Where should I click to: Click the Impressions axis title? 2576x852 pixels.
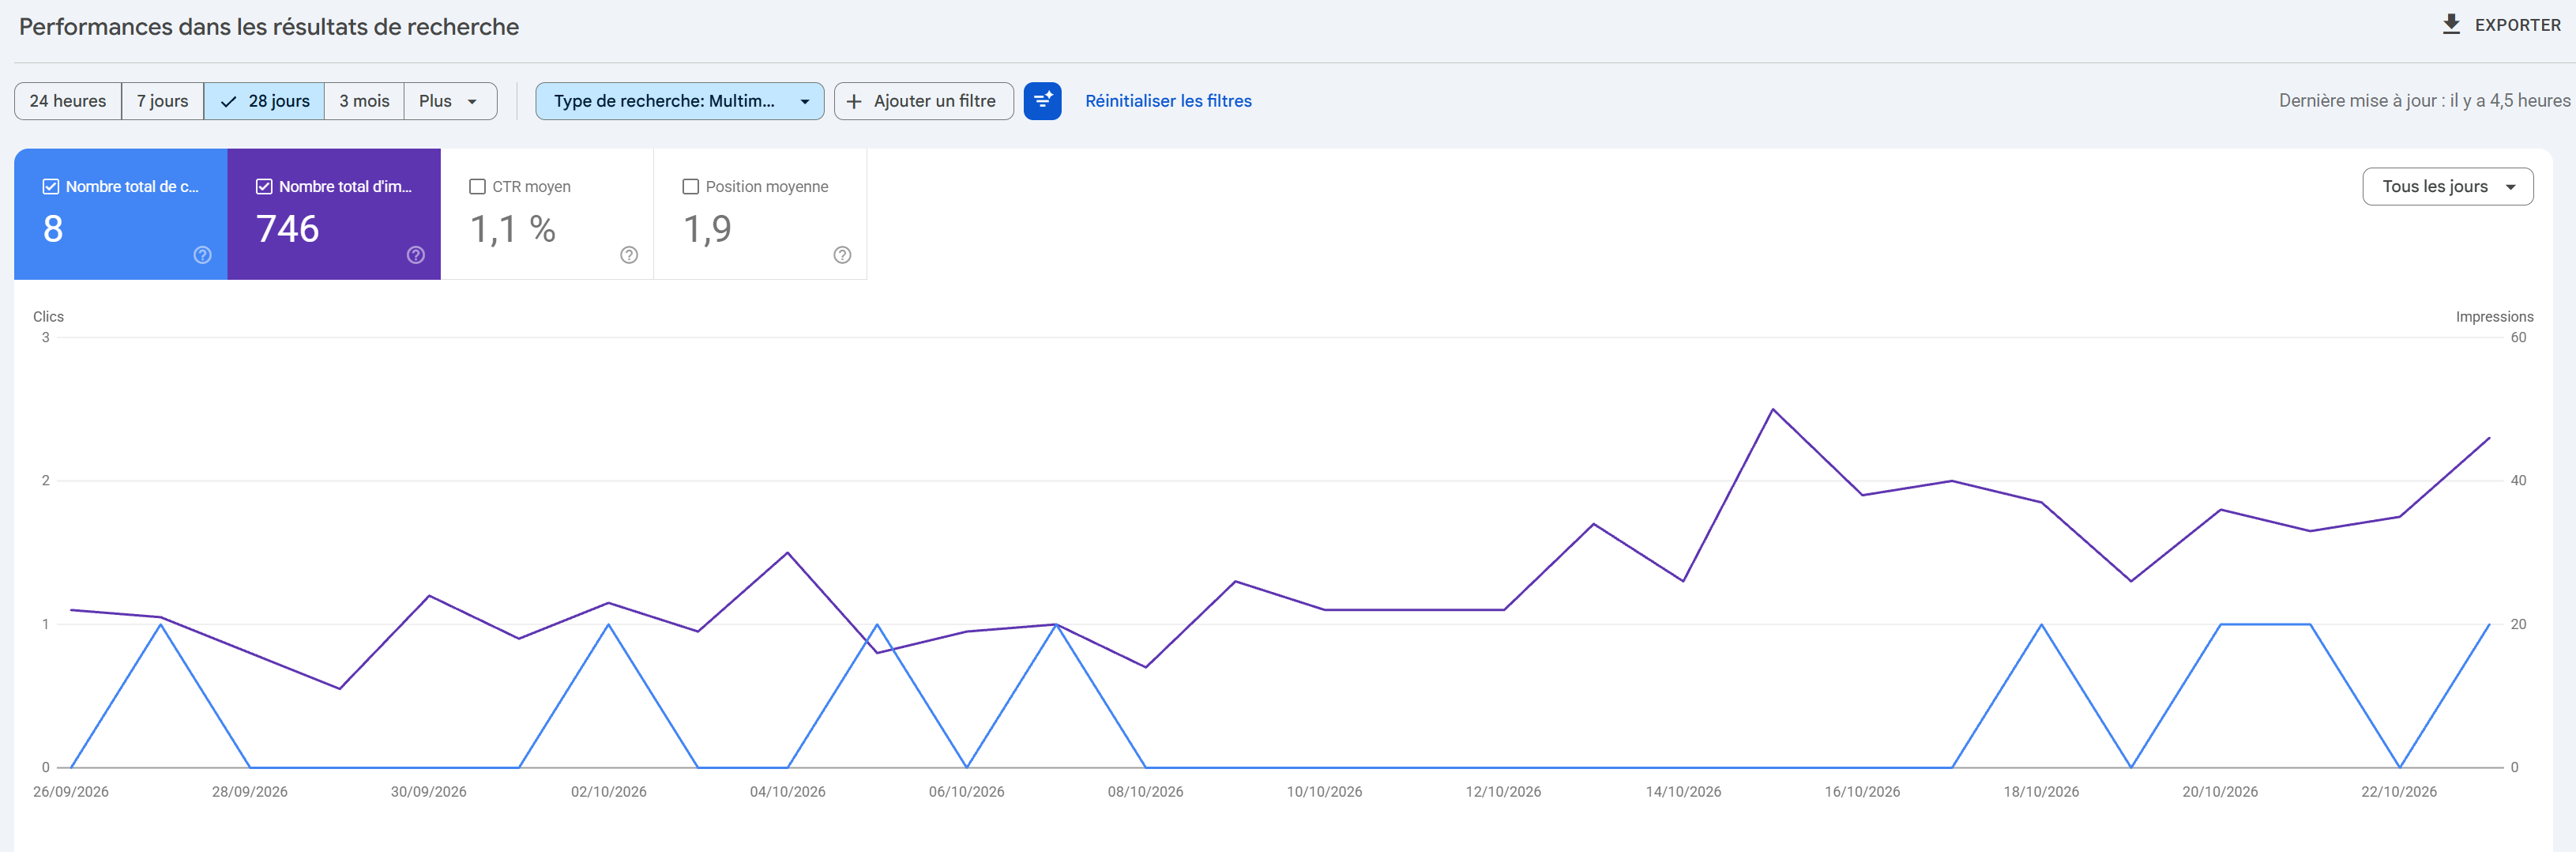2494,317
